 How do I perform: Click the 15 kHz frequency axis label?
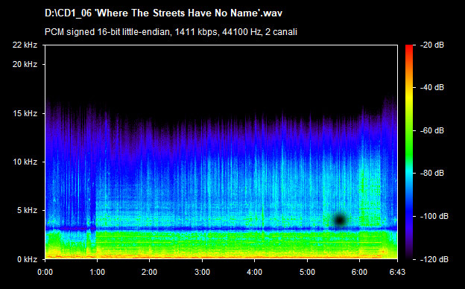[x=25, y=113]
